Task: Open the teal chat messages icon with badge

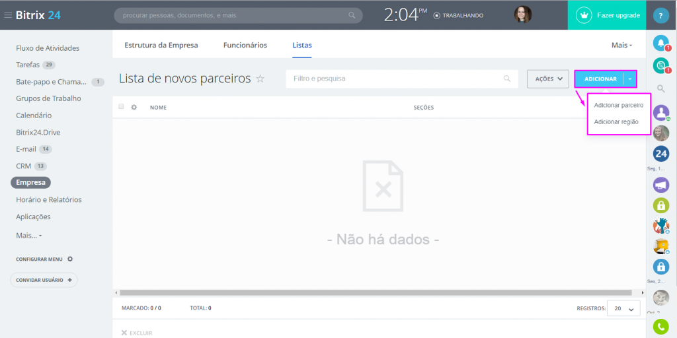Action: pos(661,65)
